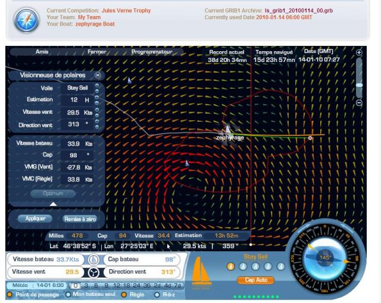Open the Amis menu
The width and height of the screenshot is (381, 303).
coord(42,52)
